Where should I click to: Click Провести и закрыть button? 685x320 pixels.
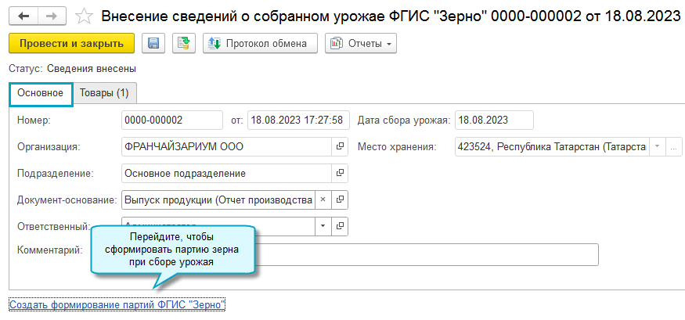71,44
